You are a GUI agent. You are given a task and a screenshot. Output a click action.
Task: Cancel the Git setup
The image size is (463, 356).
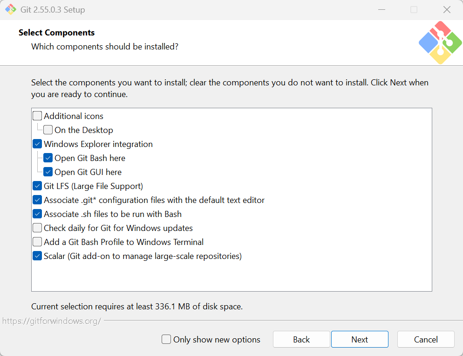[426, 339]
